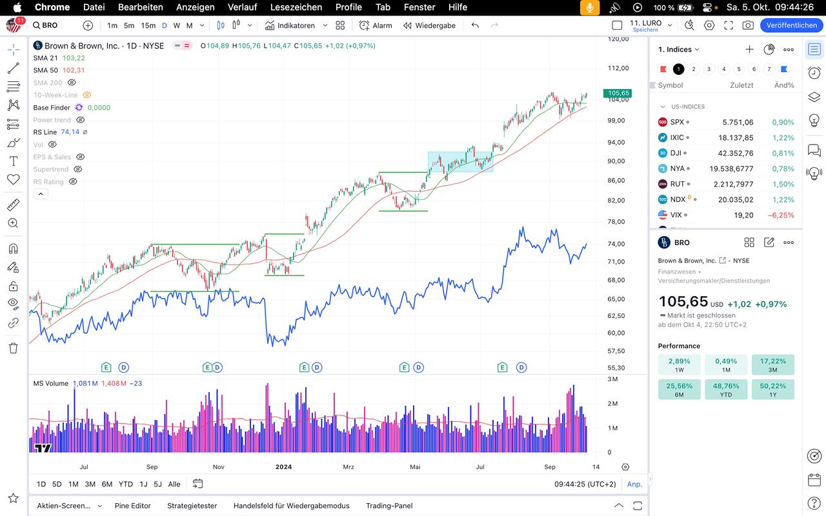This screenshot has height=516, width=826.
Task: Select the trend line drawing tool
Action: 13,68
